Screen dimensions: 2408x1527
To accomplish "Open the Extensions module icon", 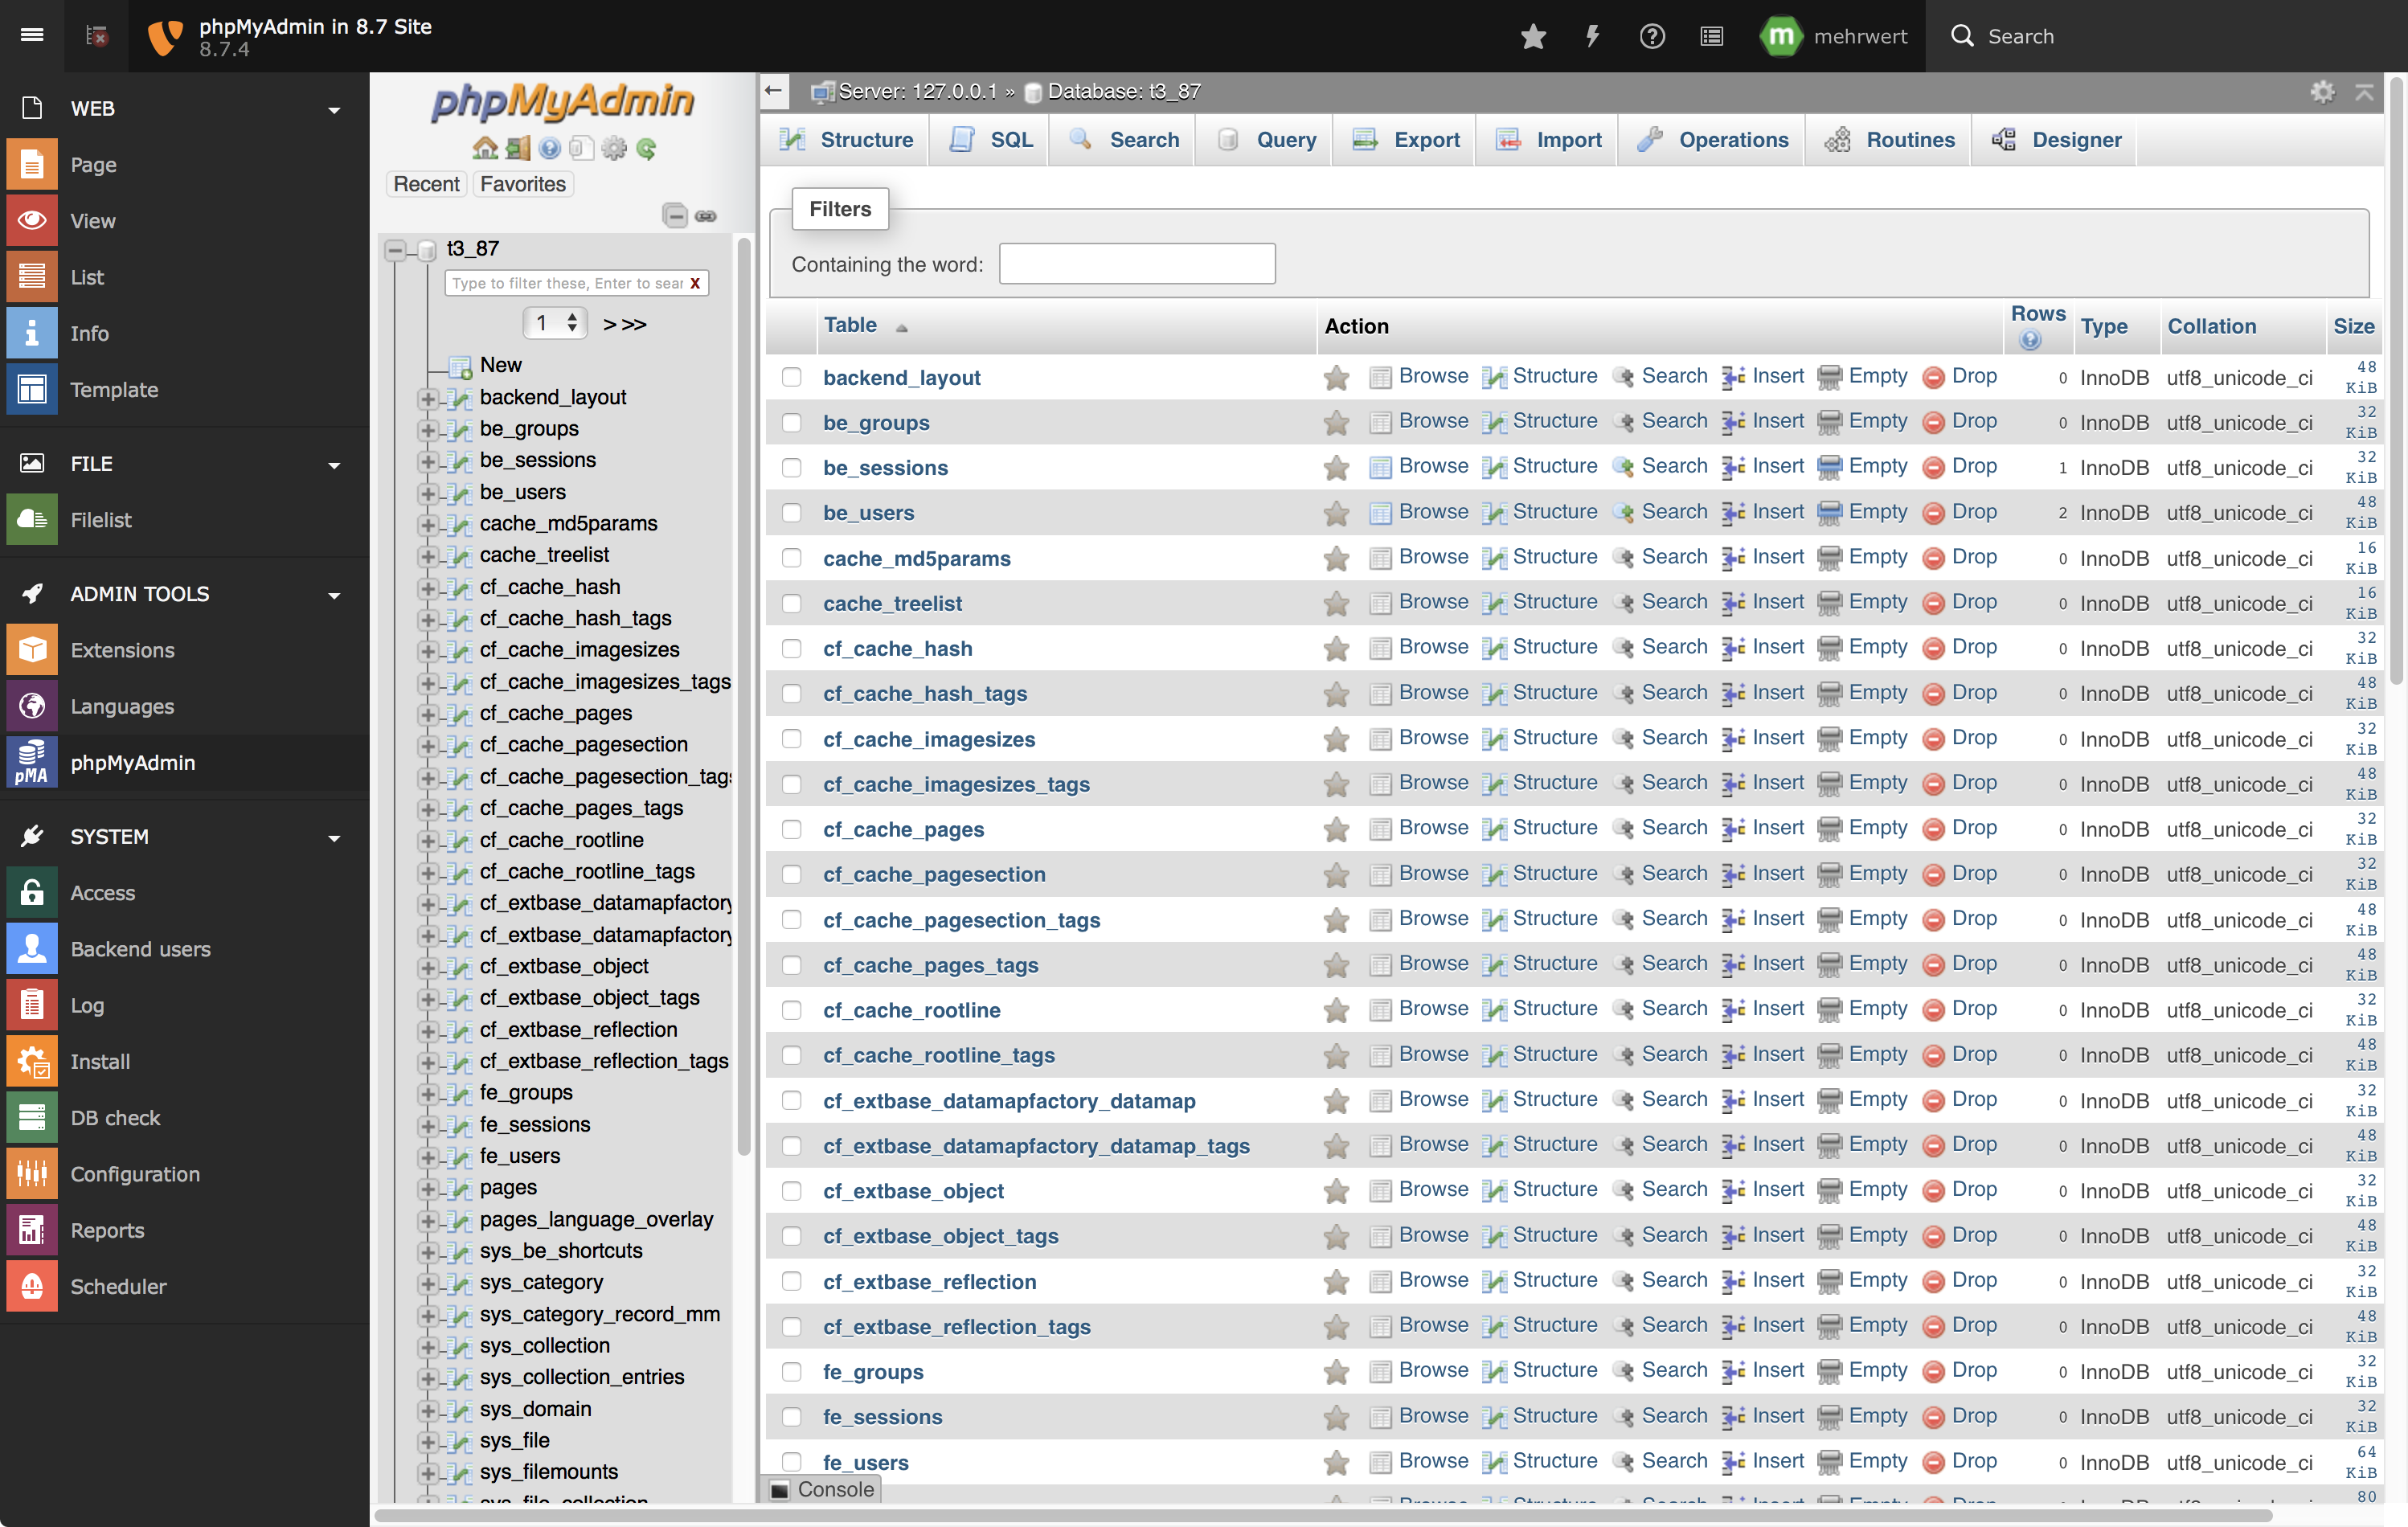I will coord(32,650).
